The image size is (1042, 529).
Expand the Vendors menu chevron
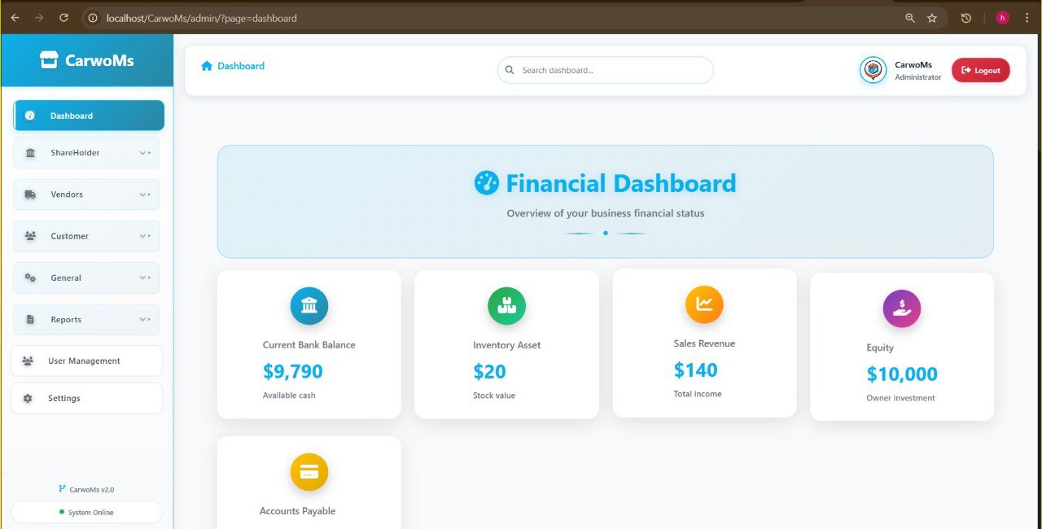point(142,194)
